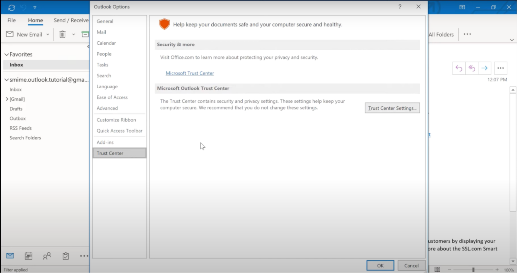Open the Tasks view
517x273 pixels.
coord(65,256)
